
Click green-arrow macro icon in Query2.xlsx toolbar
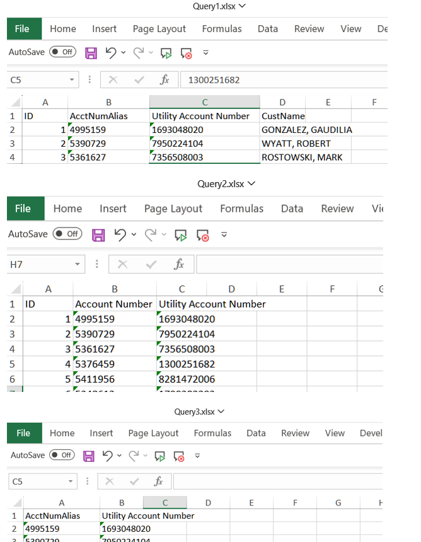coord(181,235)
